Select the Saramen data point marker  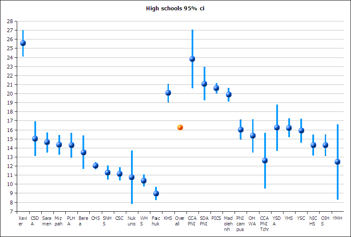click(x=47, y=142)
